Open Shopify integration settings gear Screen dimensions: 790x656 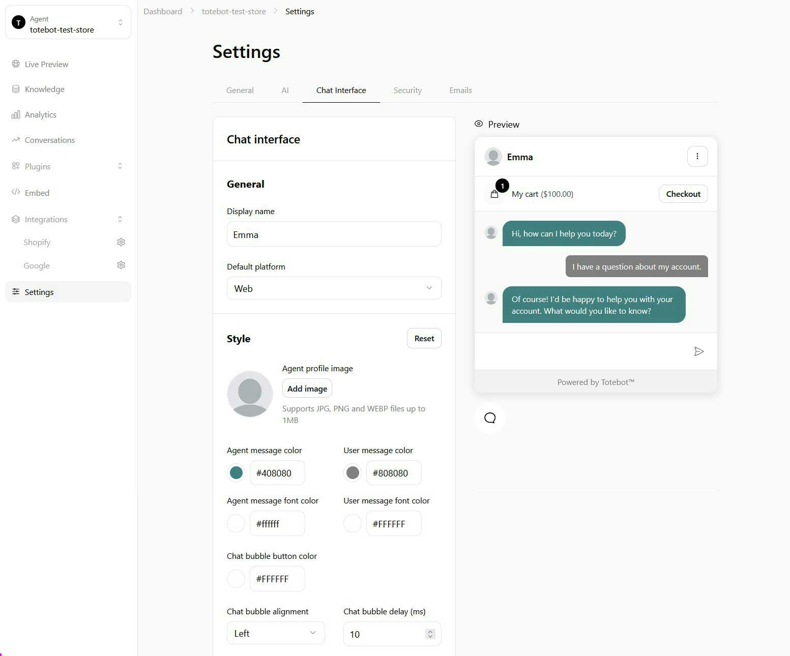pos(121,242)
